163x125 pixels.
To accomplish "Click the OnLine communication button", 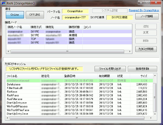I will pyautogui.click(x=15, y=15).
